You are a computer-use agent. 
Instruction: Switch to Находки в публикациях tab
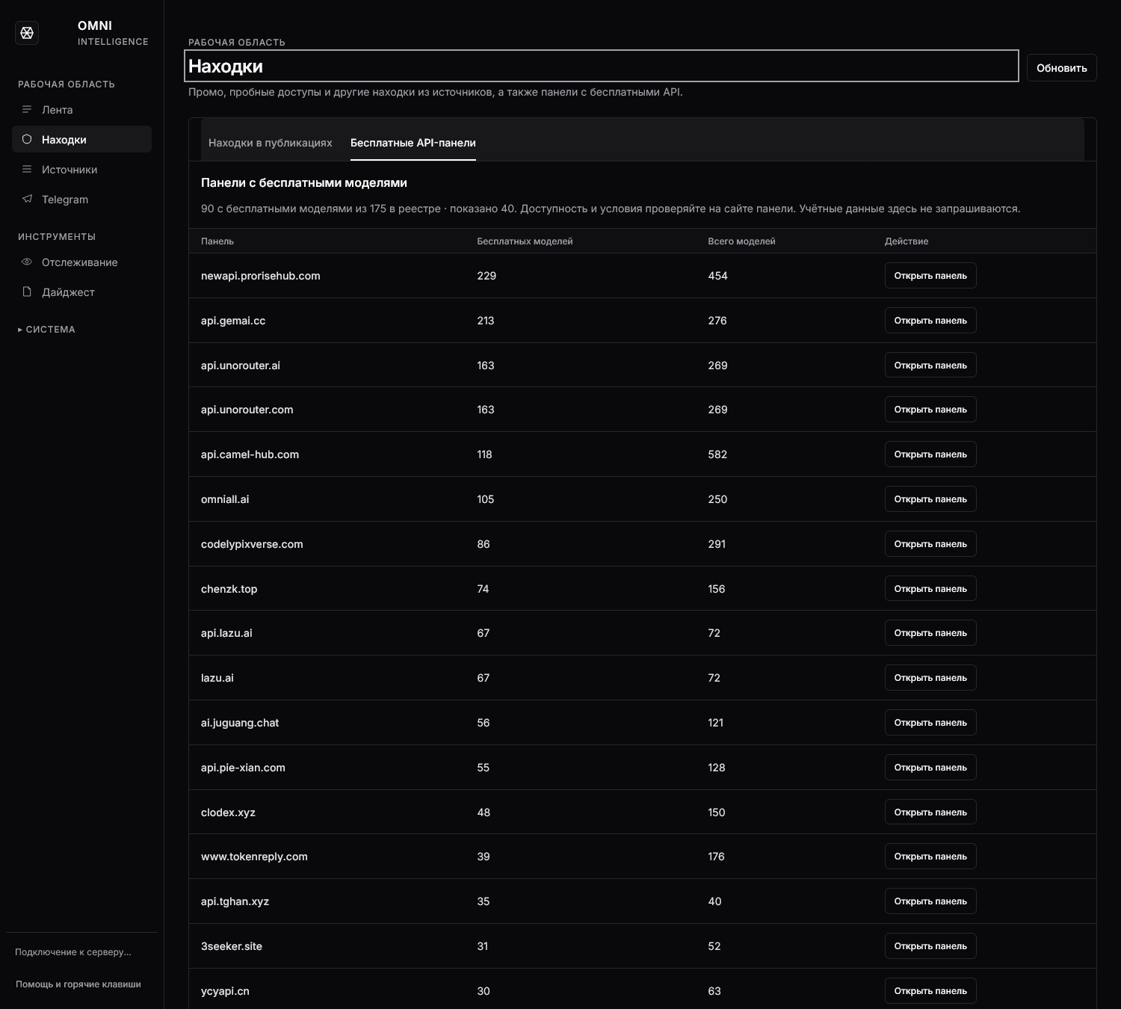pyautogui.click(x=271, y=143)
